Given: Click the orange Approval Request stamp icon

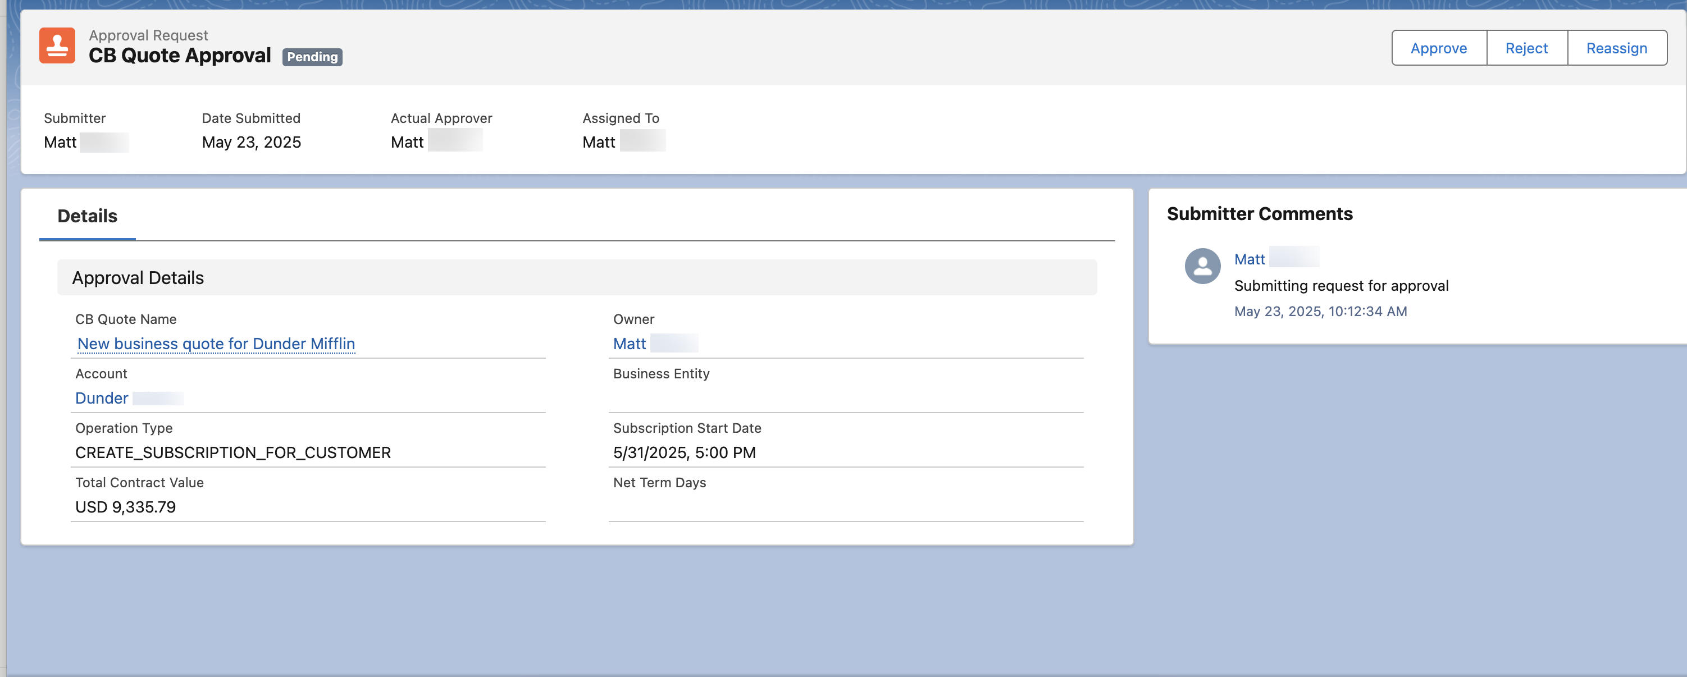Looking at the screenshot, I should [57, 45].
